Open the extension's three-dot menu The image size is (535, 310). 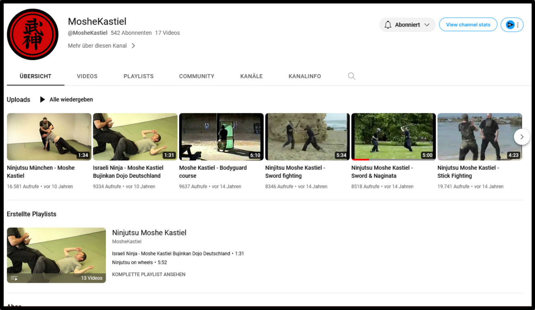coord(518,25)
